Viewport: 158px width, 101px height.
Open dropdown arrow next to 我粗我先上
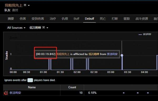(29, 5)
